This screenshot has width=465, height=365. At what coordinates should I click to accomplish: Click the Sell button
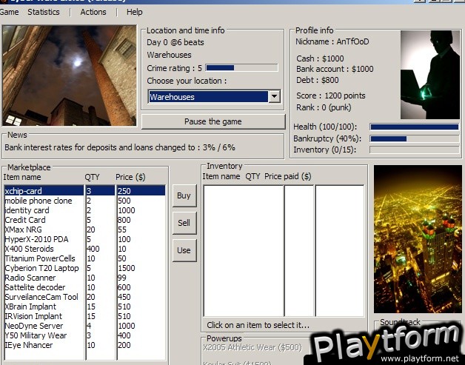(x=184, y=223)
